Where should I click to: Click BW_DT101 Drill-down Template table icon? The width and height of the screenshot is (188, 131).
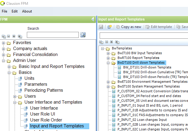tap(119, 68)
